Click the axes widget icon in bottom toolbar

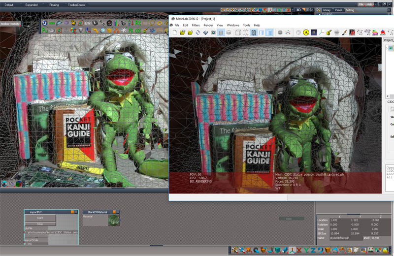pyautogui.click(x=292, y=250)
